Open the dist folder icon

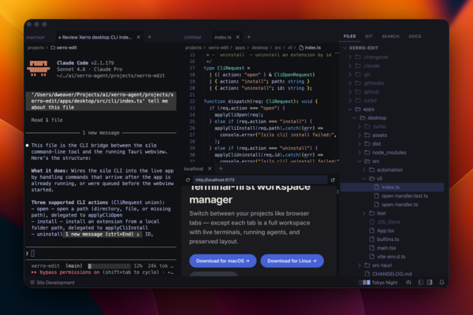click(x=367, y=144)
